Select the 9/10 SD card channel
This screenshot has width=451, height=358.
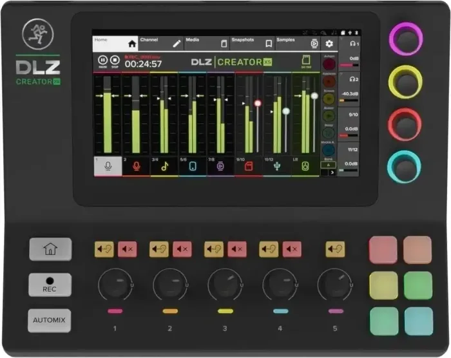click(249, 166)
